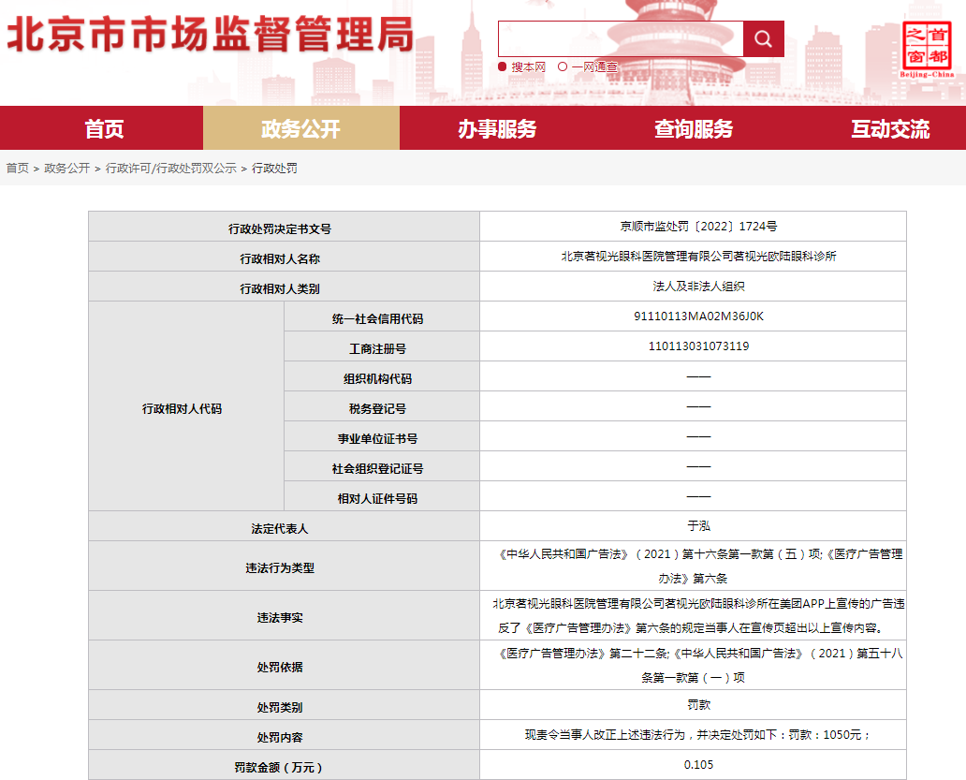Open the 办事服务 navigation tab
The image size is (966, 780).
497,128
